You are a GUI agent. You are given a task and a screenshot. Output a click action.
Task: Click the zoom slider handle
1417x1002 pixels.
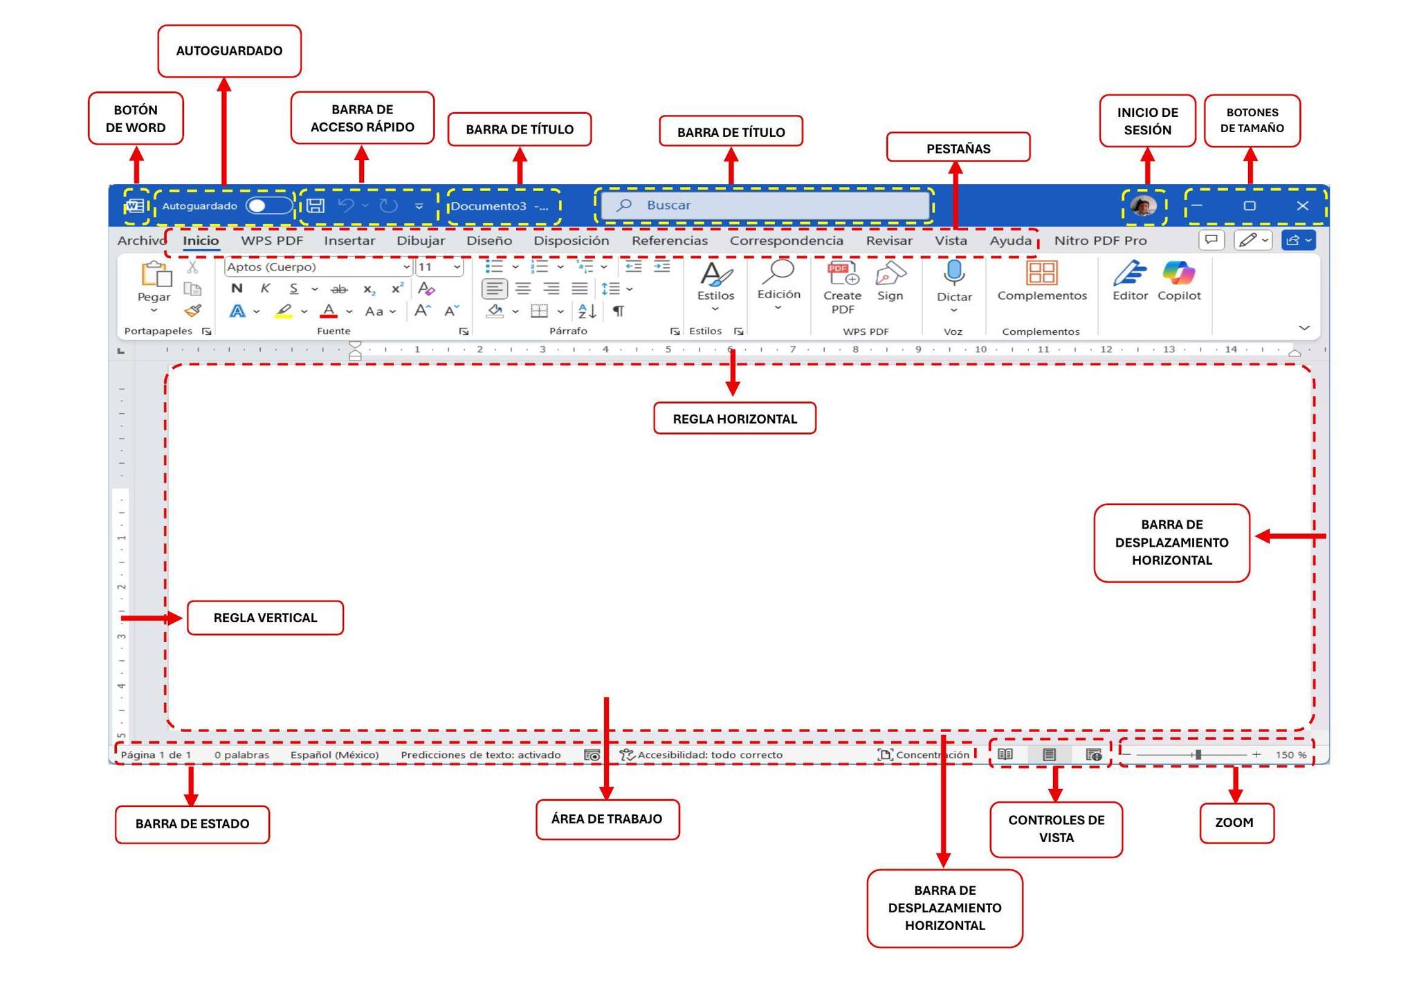[x=1198, y=754]
